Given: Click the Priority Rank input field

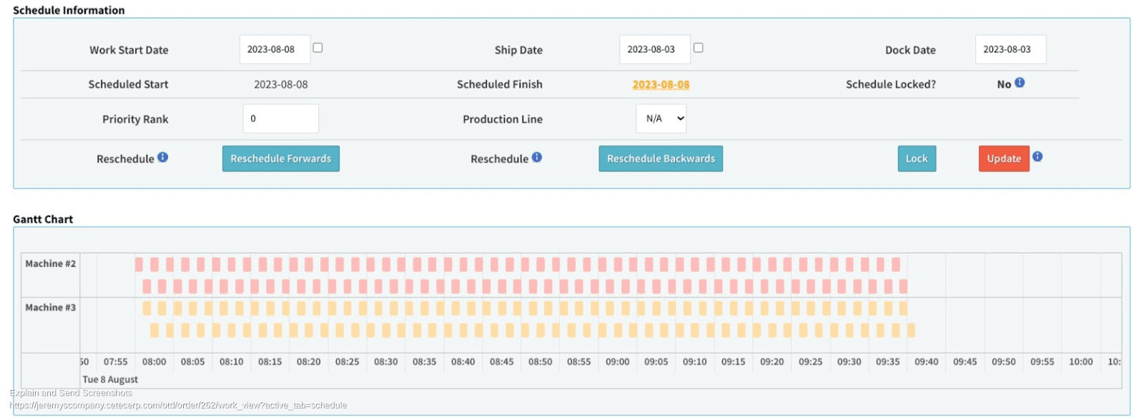Looking at the screenshot, I should coord(280,119).
